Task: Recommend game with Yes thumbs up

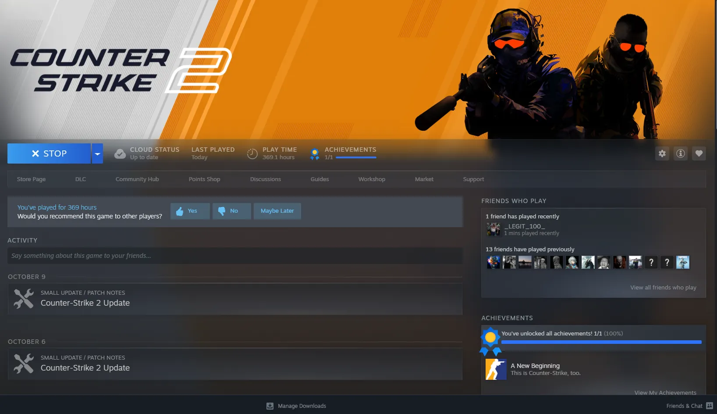Action: (190, 211)
